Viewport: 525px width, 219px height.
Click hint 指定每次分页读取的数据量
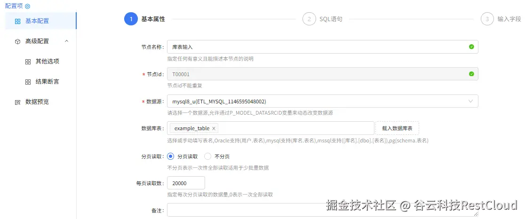pyautogui.click(x=220, y=195)
